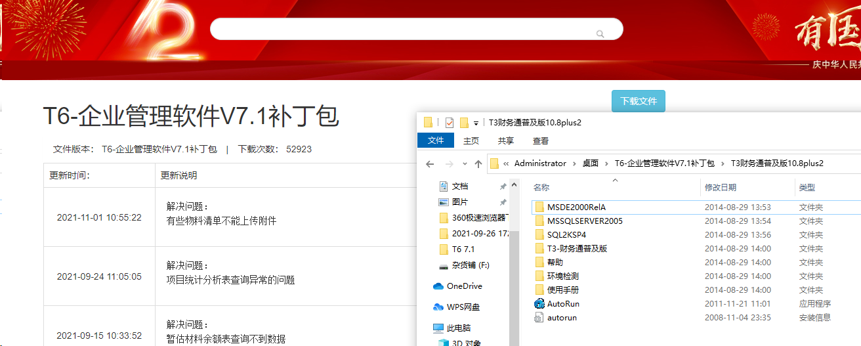Click the web page row dated 2021-09-24 11:05:05

[x=230, y=276]
